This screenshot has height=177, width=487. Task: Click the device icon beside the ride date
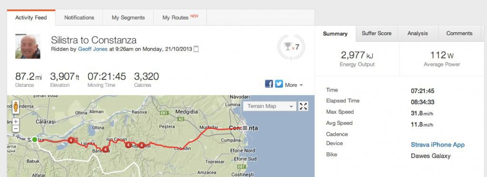(x=196, y=49)
